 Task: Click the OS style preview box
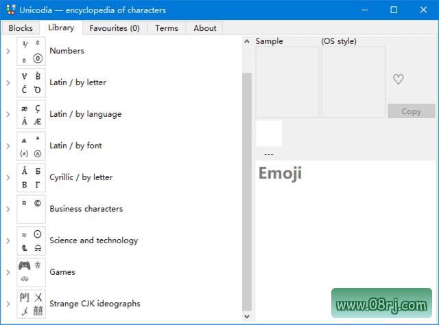click(353, 82)
